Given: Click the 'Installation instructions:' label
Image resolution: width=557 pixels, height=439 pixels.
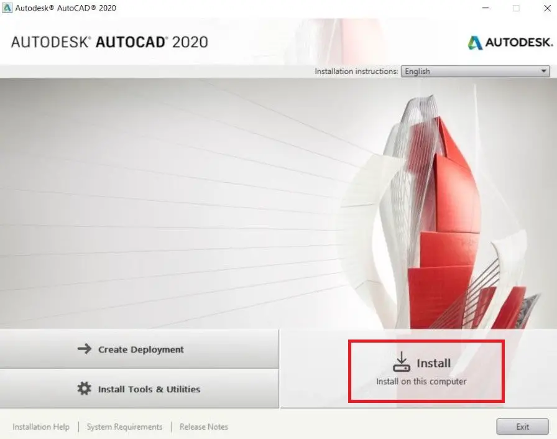Looking at the screenshot, I should pos(356,72).
